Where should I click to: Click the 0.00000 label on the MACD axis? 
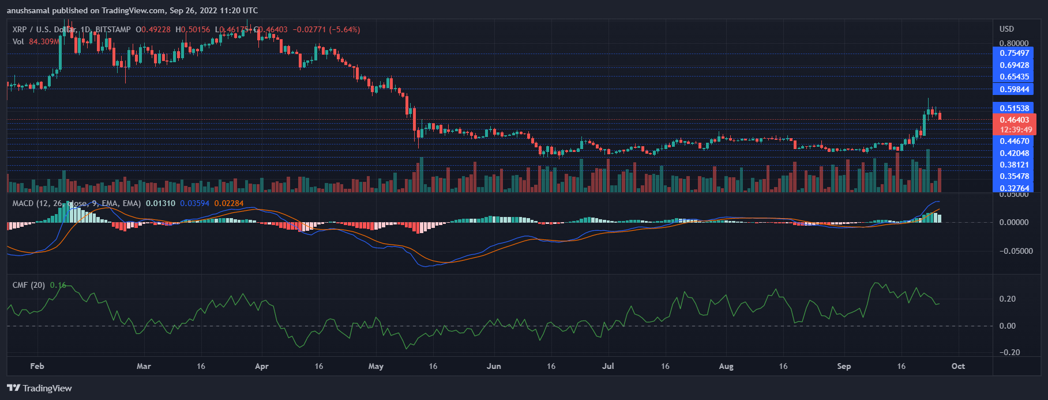(x=1014, y=222)
